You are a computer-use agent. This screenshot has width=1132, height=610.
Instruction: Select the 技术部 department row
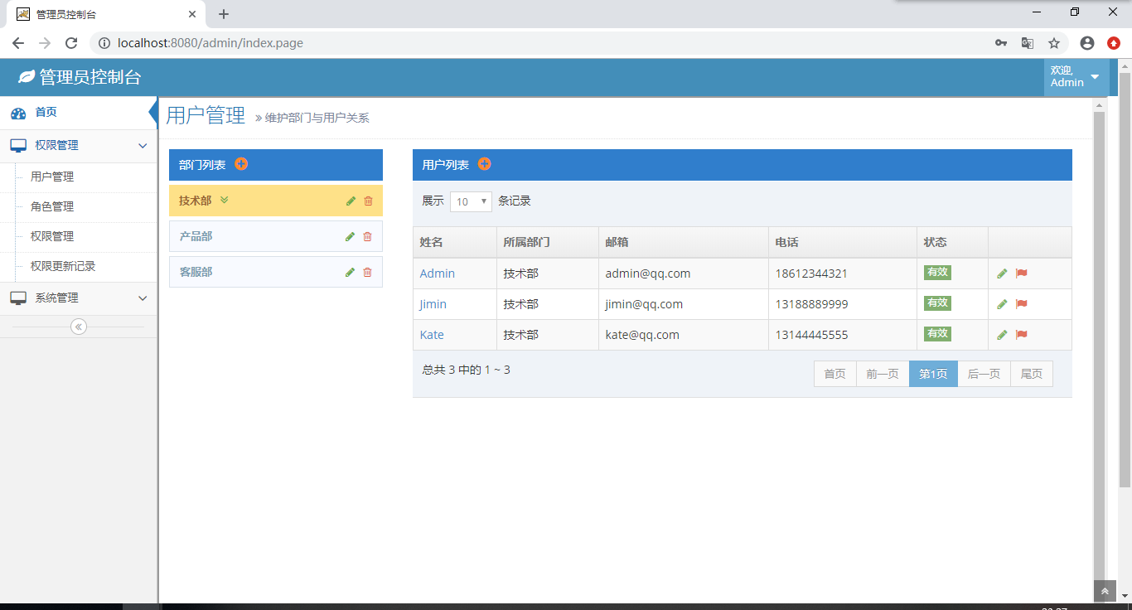[x=276, y=201]
